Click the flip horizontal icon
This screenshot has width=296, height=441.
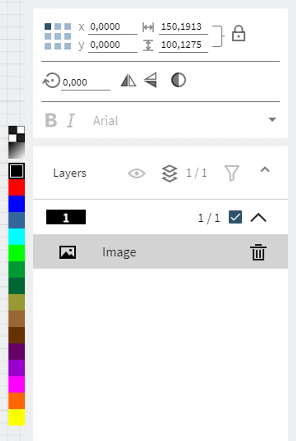coord(128,81)
